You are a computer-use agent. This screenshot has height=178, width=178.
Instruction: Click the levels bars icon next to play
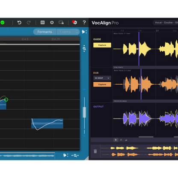click(126, 140)
